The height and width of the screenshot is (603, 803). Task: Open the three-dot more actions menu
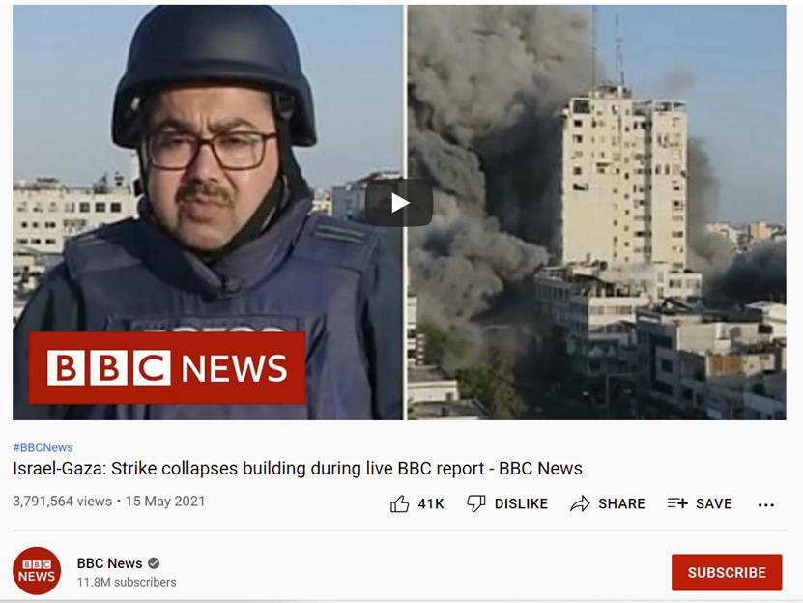pyautogui.click(x=765, y=505)
